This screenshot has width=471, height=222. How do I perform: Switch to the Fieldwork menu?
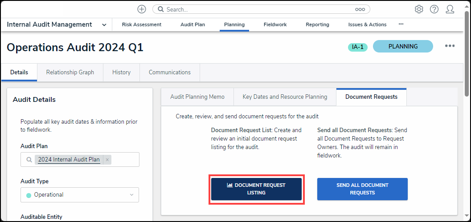point(275,25)
